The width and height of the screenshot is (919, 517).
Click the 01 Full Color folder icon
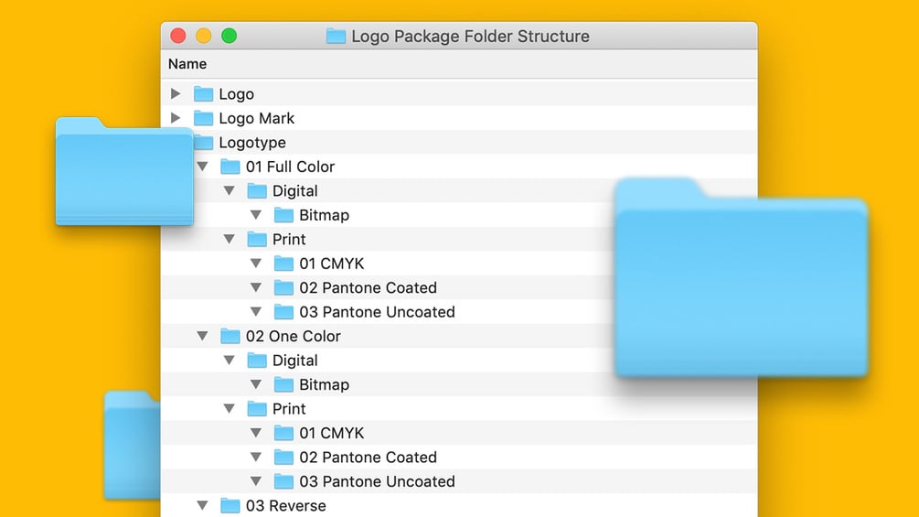coord(230,167)
